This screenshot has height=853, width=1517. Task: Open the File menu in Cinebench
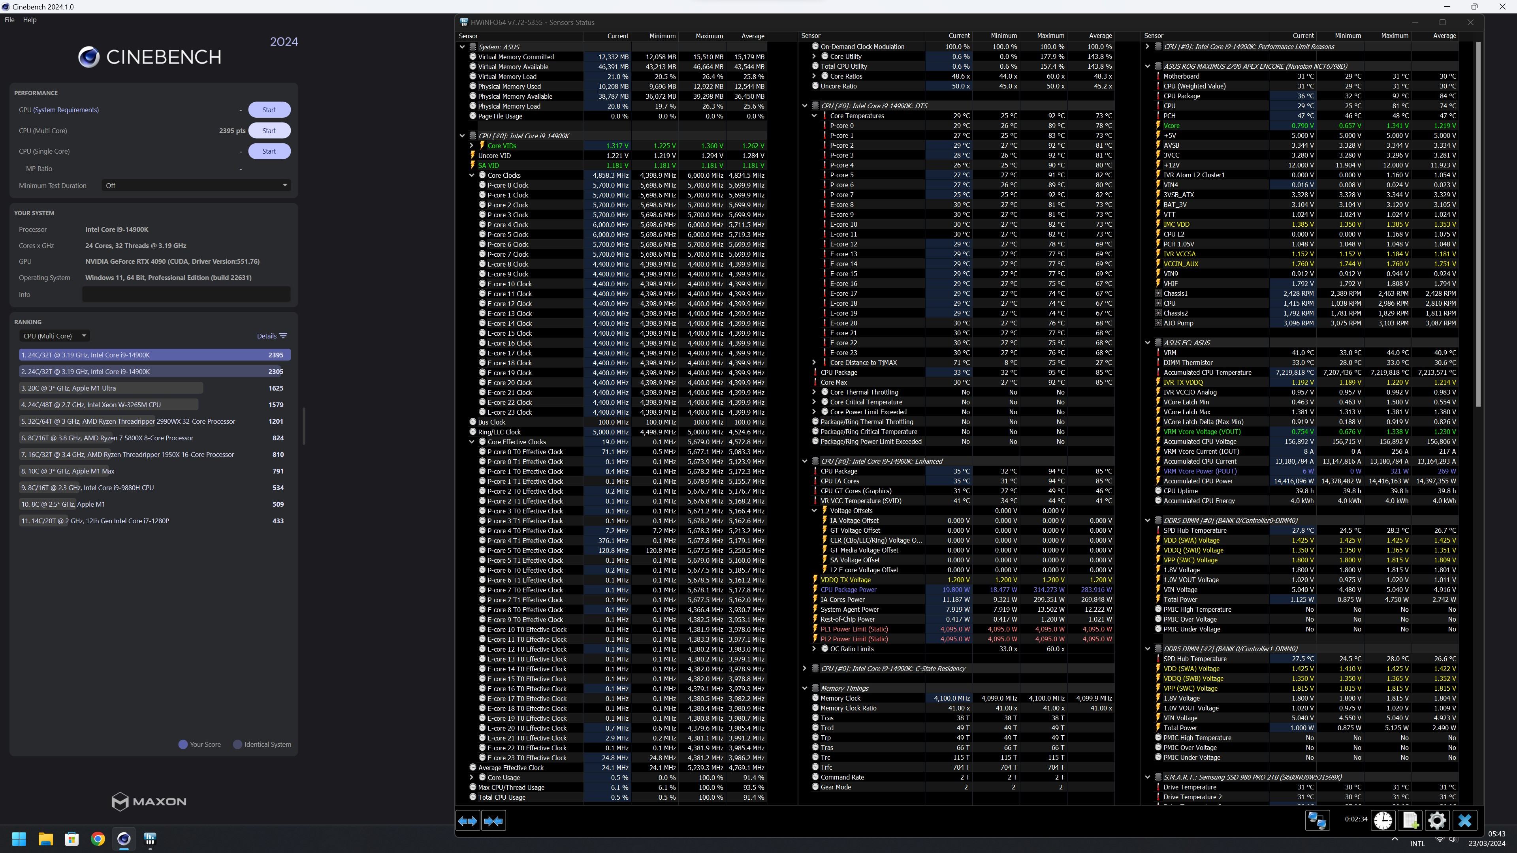point(9,19)
